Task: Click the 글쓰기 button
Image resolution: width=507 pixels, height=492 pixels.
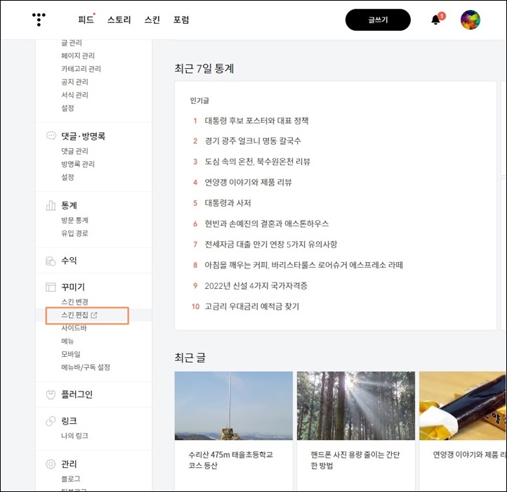Action: point(378,20)
